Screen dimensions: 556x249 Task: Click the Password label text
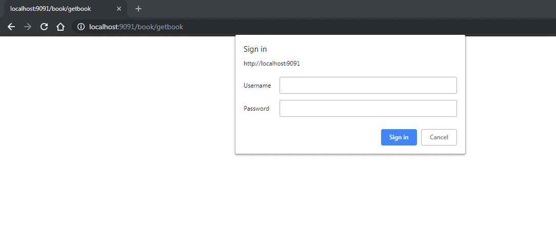point(256,109)
